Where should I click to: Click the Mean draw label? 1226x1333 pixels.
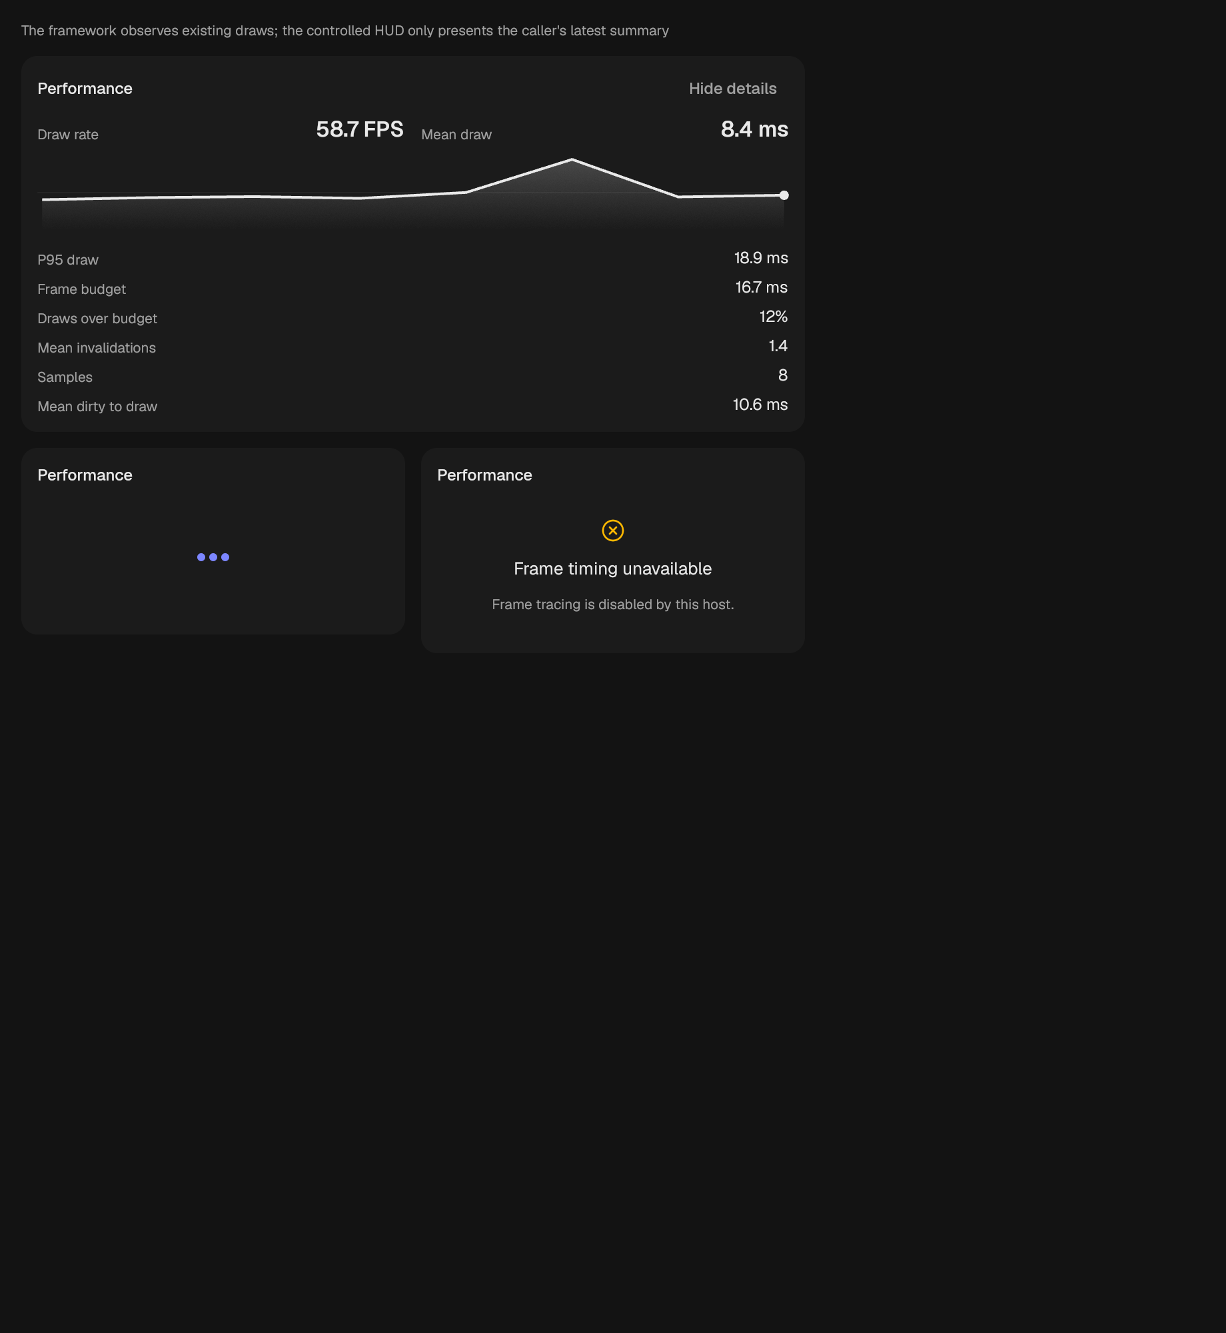[x=456, y=135]
